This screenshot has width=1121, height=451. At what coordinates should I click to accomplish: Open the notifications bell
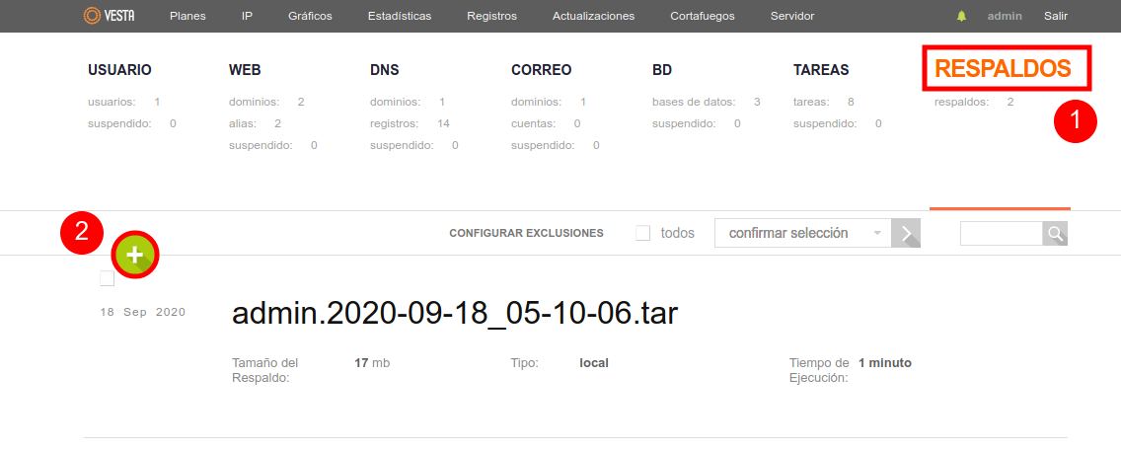(961, 16)
